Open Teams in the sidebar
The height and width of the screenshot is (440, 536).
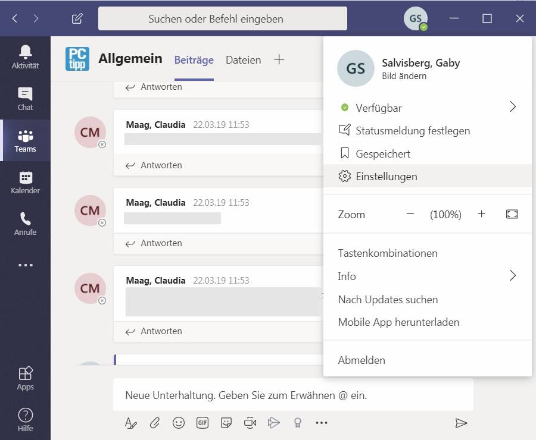click(x=25, y=140)
